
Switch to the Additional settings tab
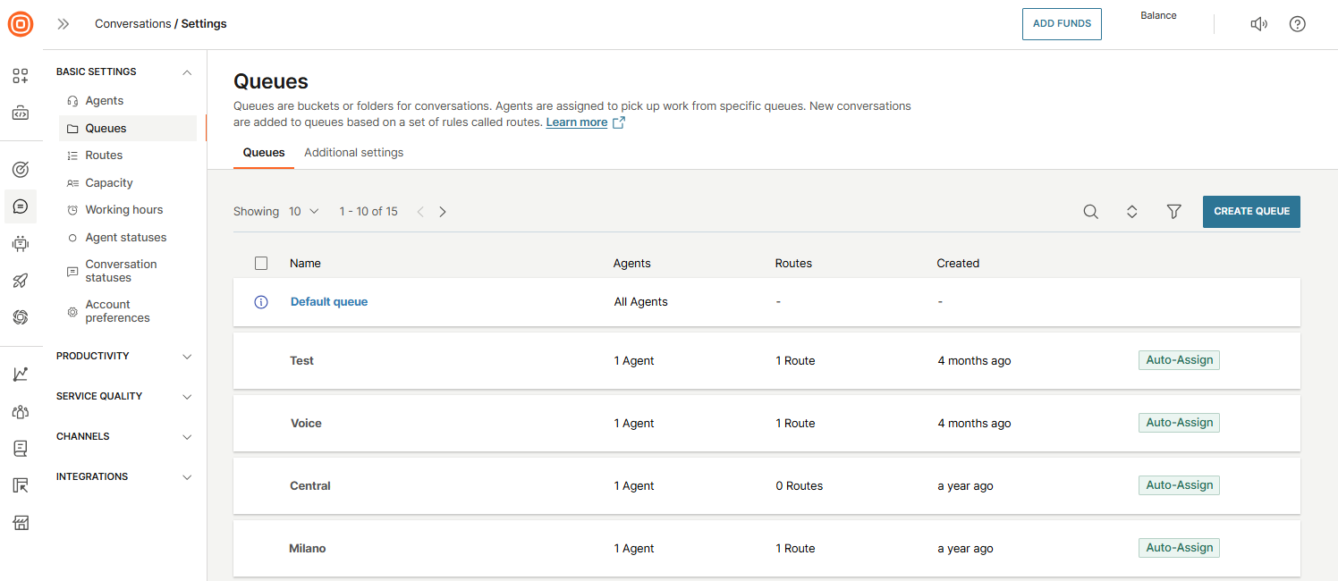click(x=353, y=153)
